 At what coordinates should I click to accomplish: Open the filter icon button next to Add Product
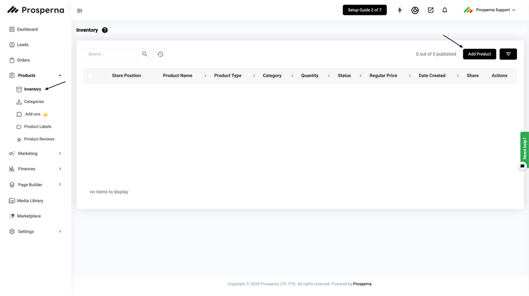click(508, 54)
